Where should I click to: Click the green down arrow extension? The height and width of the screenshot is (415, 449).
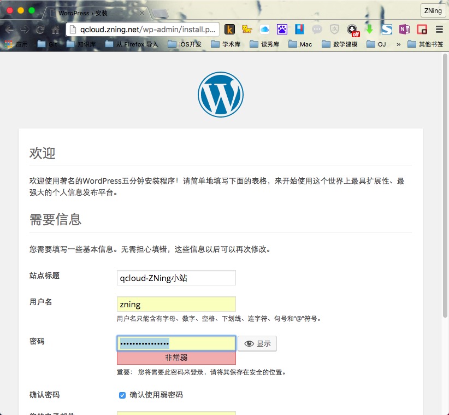[x=369, y=29]
